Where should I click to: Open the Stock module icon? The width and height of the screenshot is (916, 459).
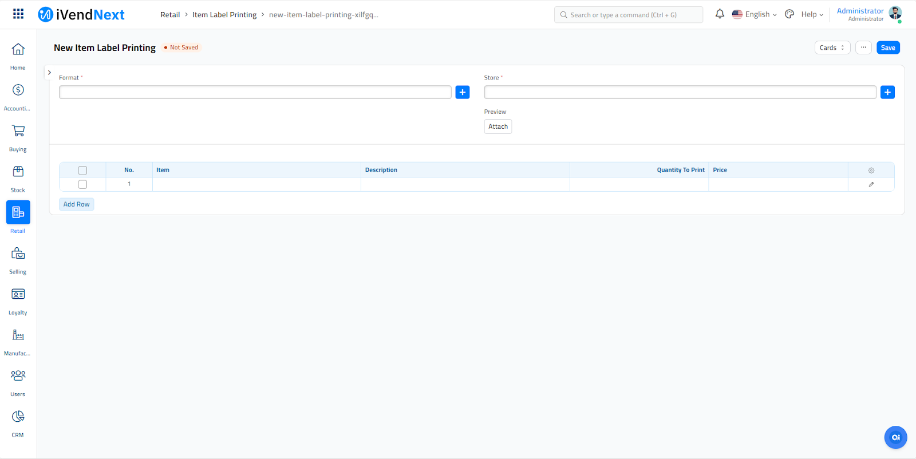tap(18, 172)
